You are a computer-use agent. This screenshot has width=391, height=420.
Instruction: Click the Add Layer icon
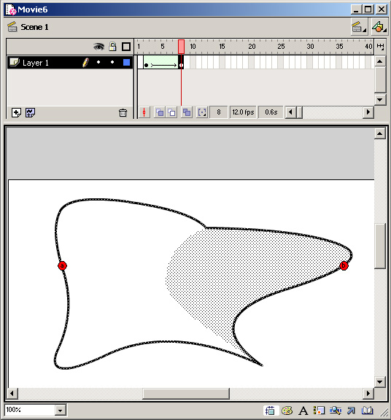pyautogui.click(x=16, y=113)
